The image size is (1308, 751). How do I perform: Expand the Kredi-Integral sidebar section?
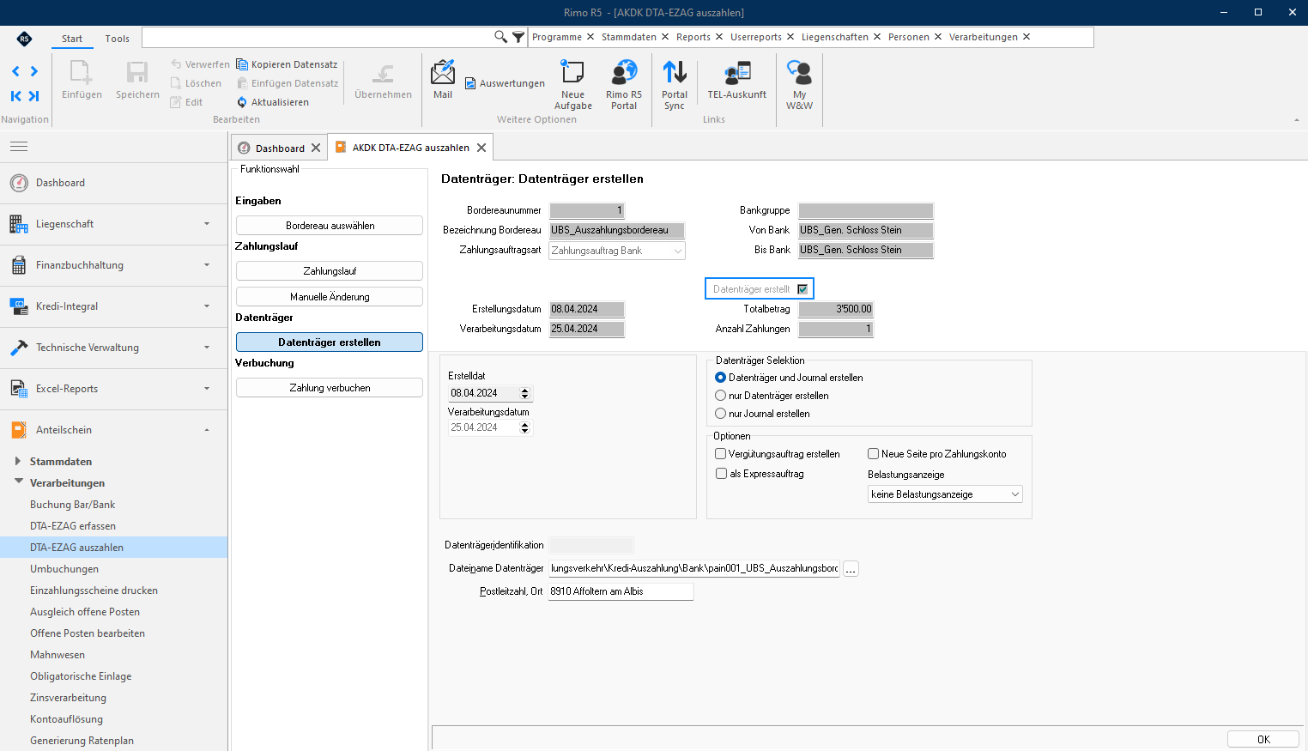click(113, 306)
